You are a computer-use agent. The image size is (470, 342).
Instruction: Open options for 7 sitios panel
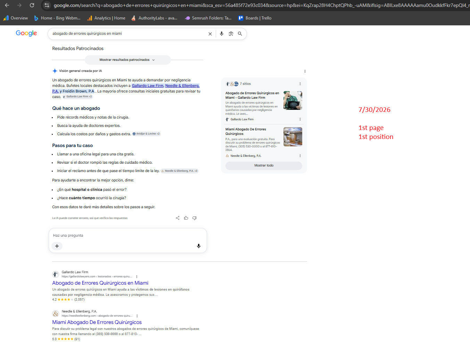pos(300,84)
